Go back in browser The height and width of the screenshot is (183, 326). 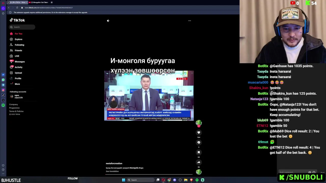[9, 8]
